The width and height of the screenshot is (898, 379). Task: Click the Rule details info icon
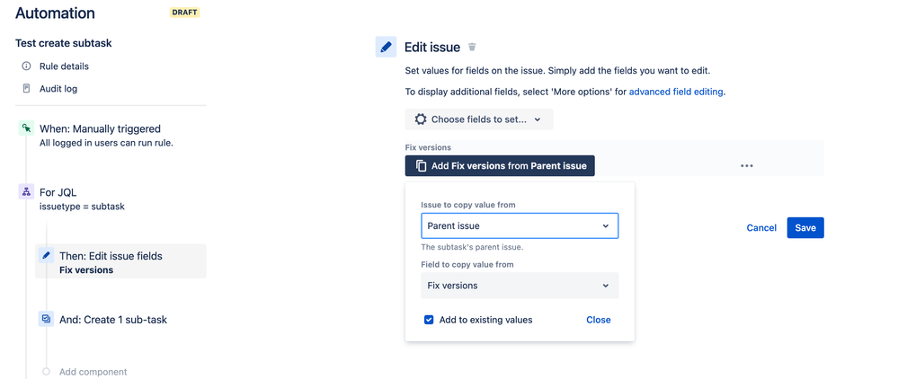tap(26, 66)
